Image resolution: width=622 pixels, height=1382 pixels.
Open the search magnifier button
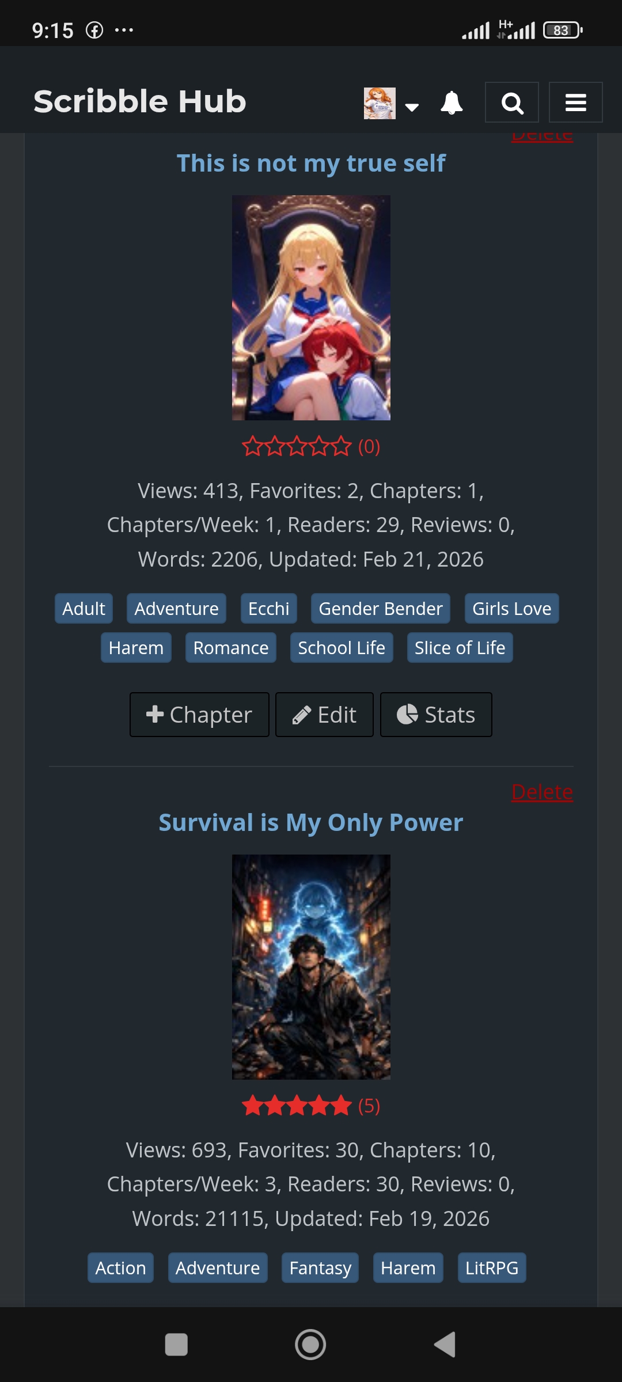point(512,102)
